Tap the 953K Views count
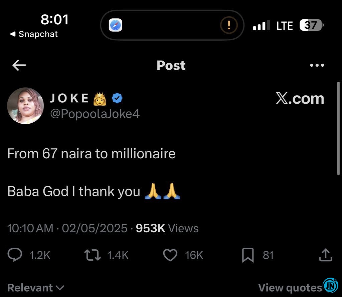Viewport: 342px width, 297px height. pyautogui.click(x=167, y=228)
